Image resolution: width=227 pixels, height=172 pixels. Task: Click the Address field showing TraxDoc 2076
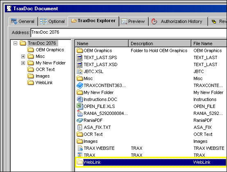[129, 32]
